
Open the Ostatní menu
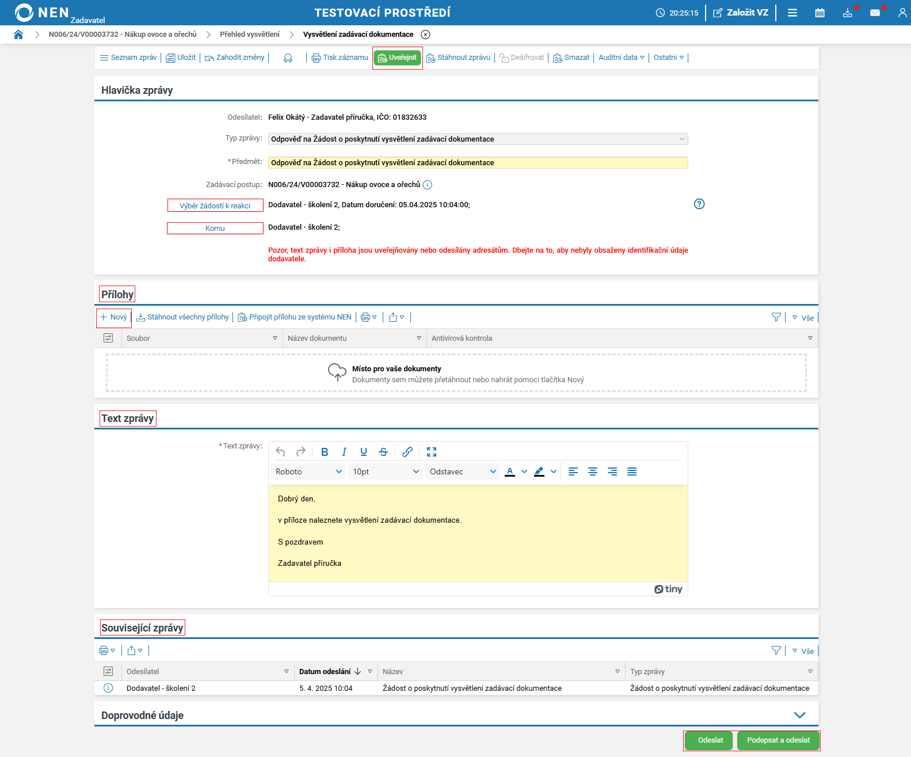[x=668, y=58]
